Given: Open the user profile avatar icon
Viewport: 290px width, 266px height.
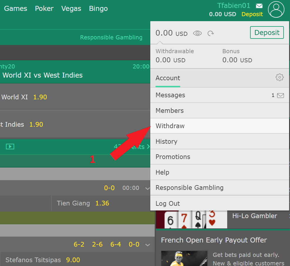Looking at the screenshot, I should (x=276, y=9).
